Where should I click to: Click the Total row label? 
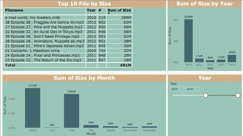(x=10, y=65)
